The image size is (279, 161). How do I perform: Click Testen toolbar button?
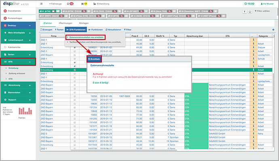click(x=59, y=29)
